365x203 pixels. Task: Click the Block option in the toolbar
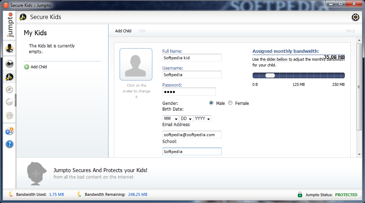pyautogui.click(x=351, y=31)
